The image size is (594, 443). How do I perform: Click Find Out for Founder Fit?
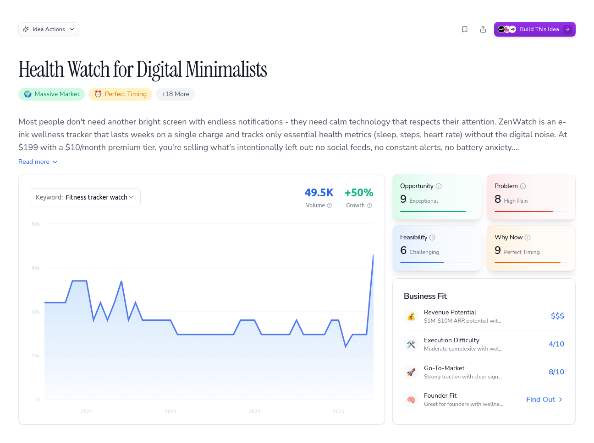(x=544, y=400)
